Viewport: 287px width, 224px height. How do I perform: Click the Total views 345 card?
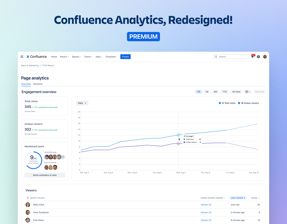coord(45,106)
